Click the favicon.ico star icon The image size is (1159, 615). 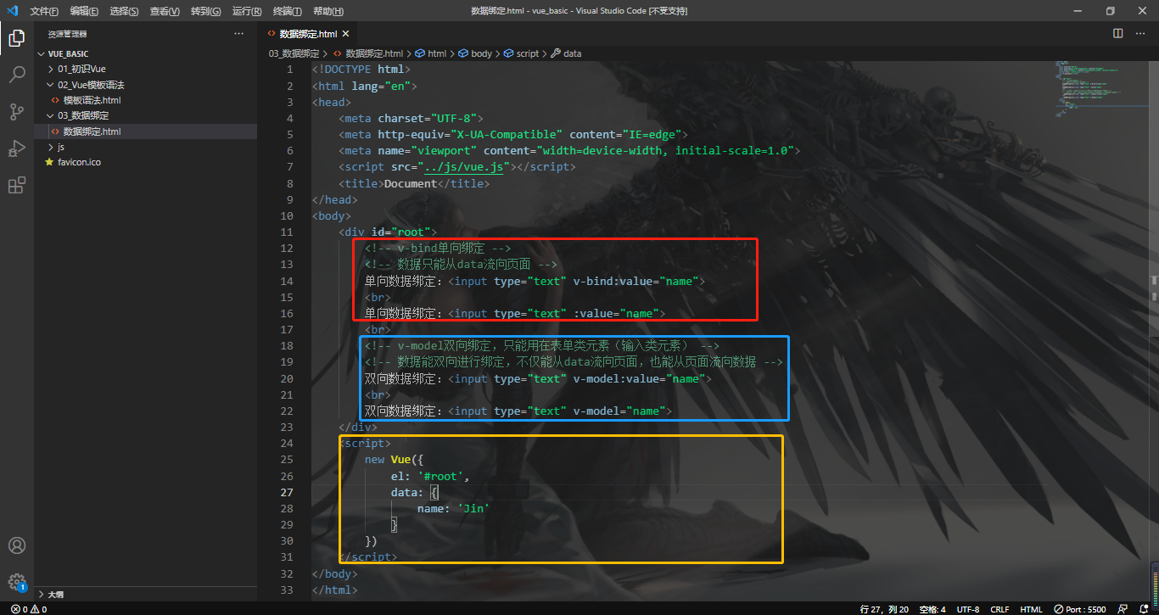pos(49,161)
